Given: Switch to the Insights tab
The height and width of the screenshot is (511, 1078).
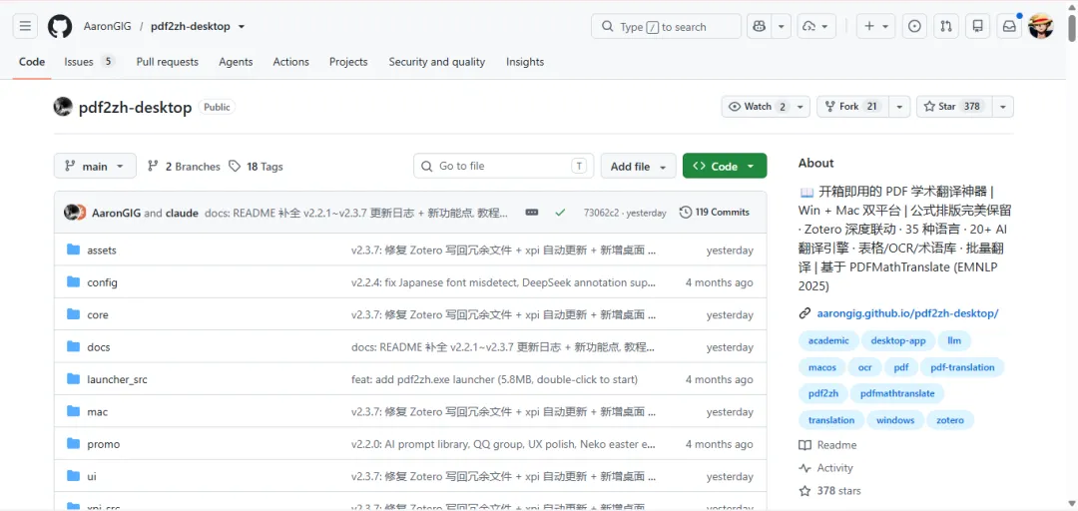Looking at the screenshot, I should (x=525, y=62).
